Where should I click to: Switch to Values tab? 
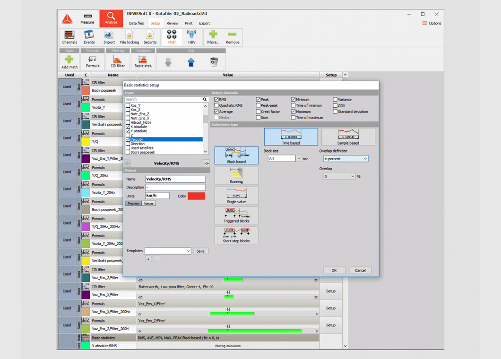148,204
